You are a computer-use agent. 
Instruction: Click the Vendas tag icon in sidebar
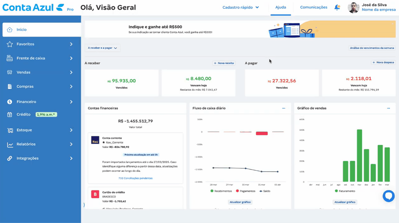click(9, 72)
